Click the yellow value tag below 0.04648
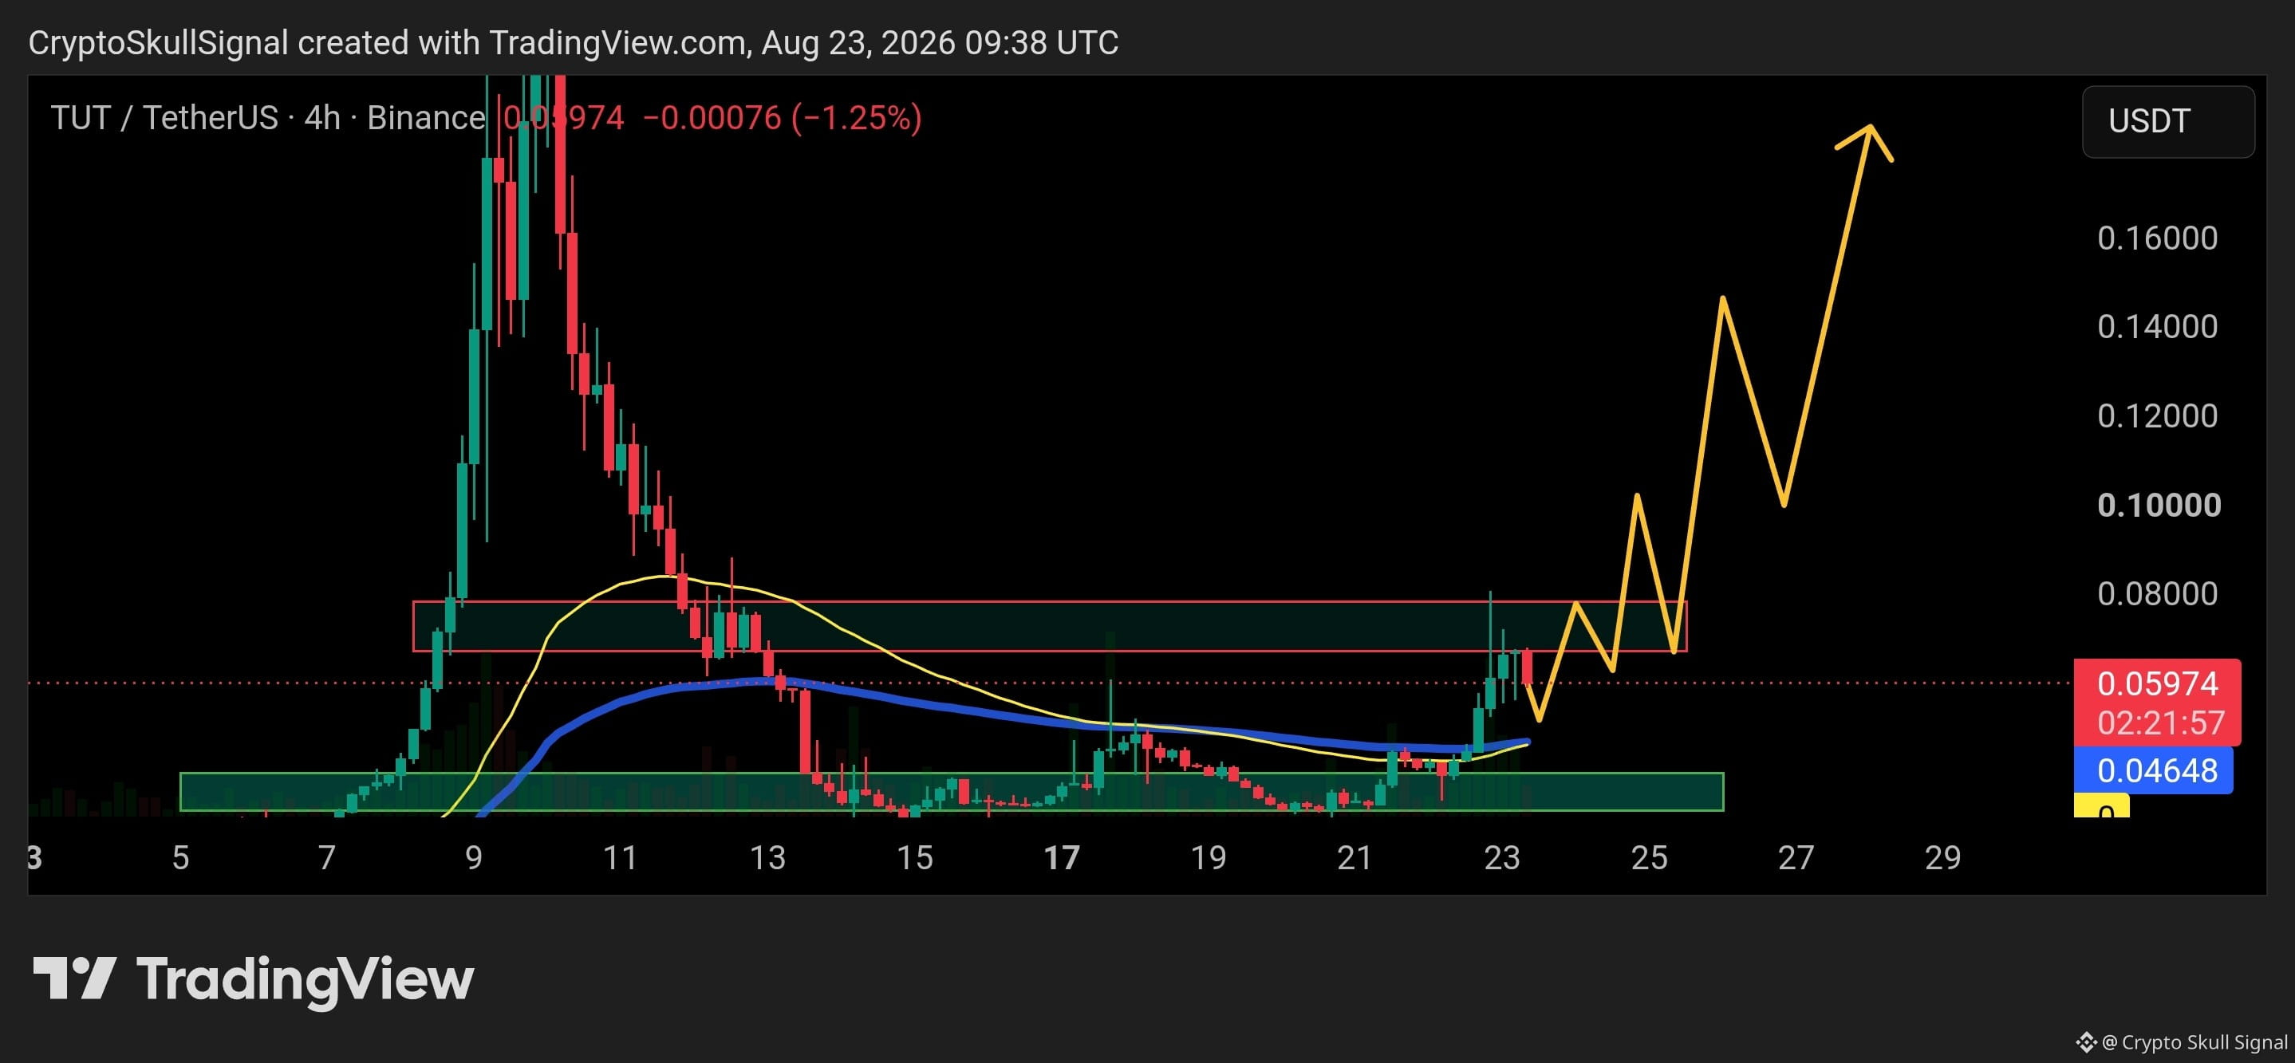Screen dimensions: 2295x1063 click(x=2101, y=805)
